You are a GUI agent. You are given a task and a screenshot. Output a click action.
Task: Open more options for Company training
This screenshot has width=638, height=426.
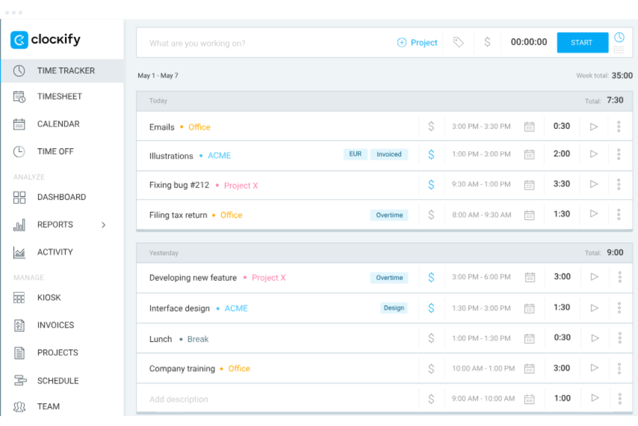tap(619, 369)
